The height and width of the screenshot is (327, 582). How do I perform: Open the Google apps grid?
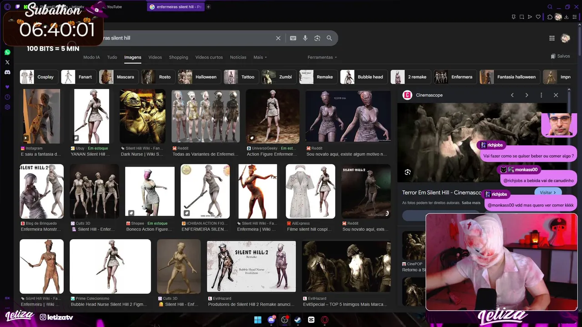552,38
